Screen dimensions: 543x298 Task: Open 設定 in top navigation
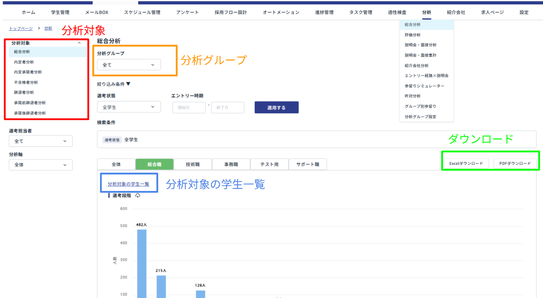point(524,12)
